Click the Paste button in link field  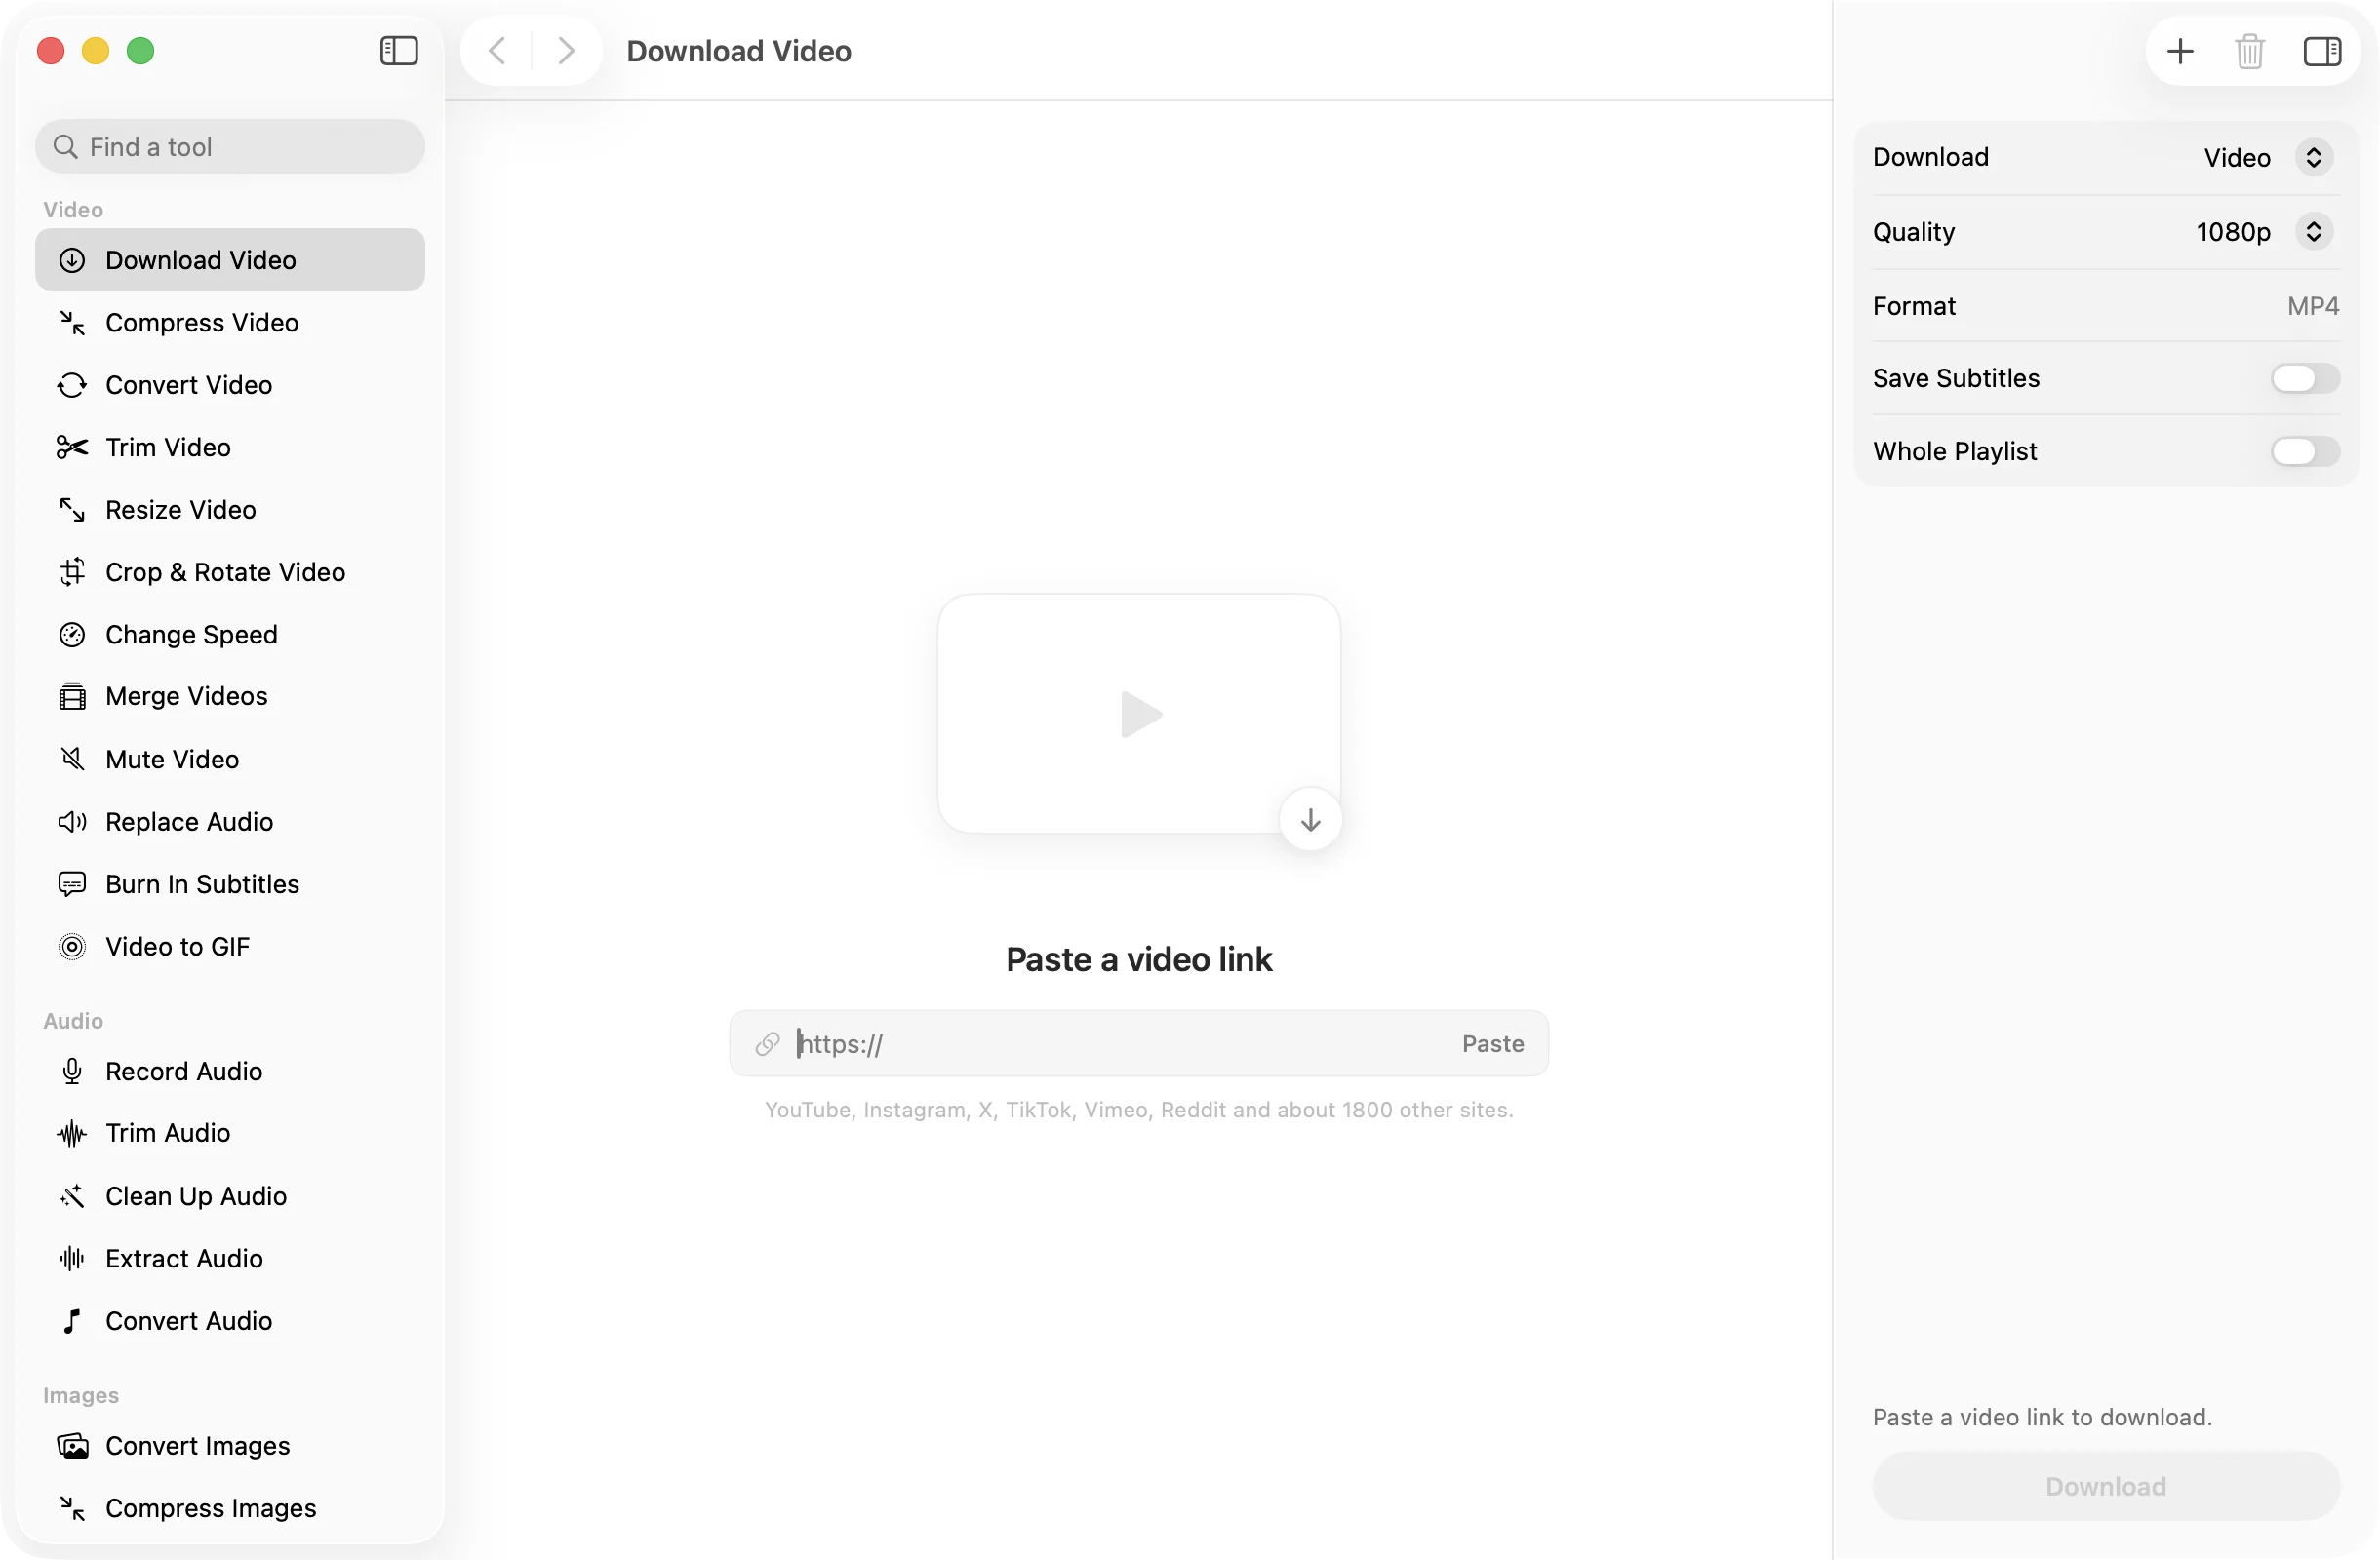1492,1043
